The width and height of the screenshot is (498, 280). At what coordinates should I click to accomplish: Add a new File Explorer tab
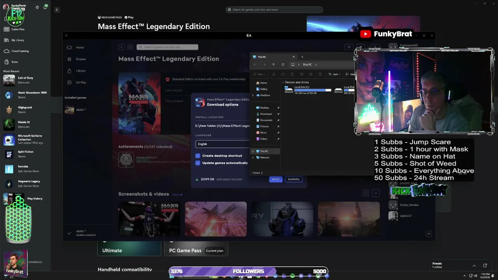pos(302,57)
